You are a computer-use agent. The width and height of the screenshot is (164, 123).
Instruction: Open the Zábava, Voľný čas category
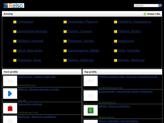80,60
